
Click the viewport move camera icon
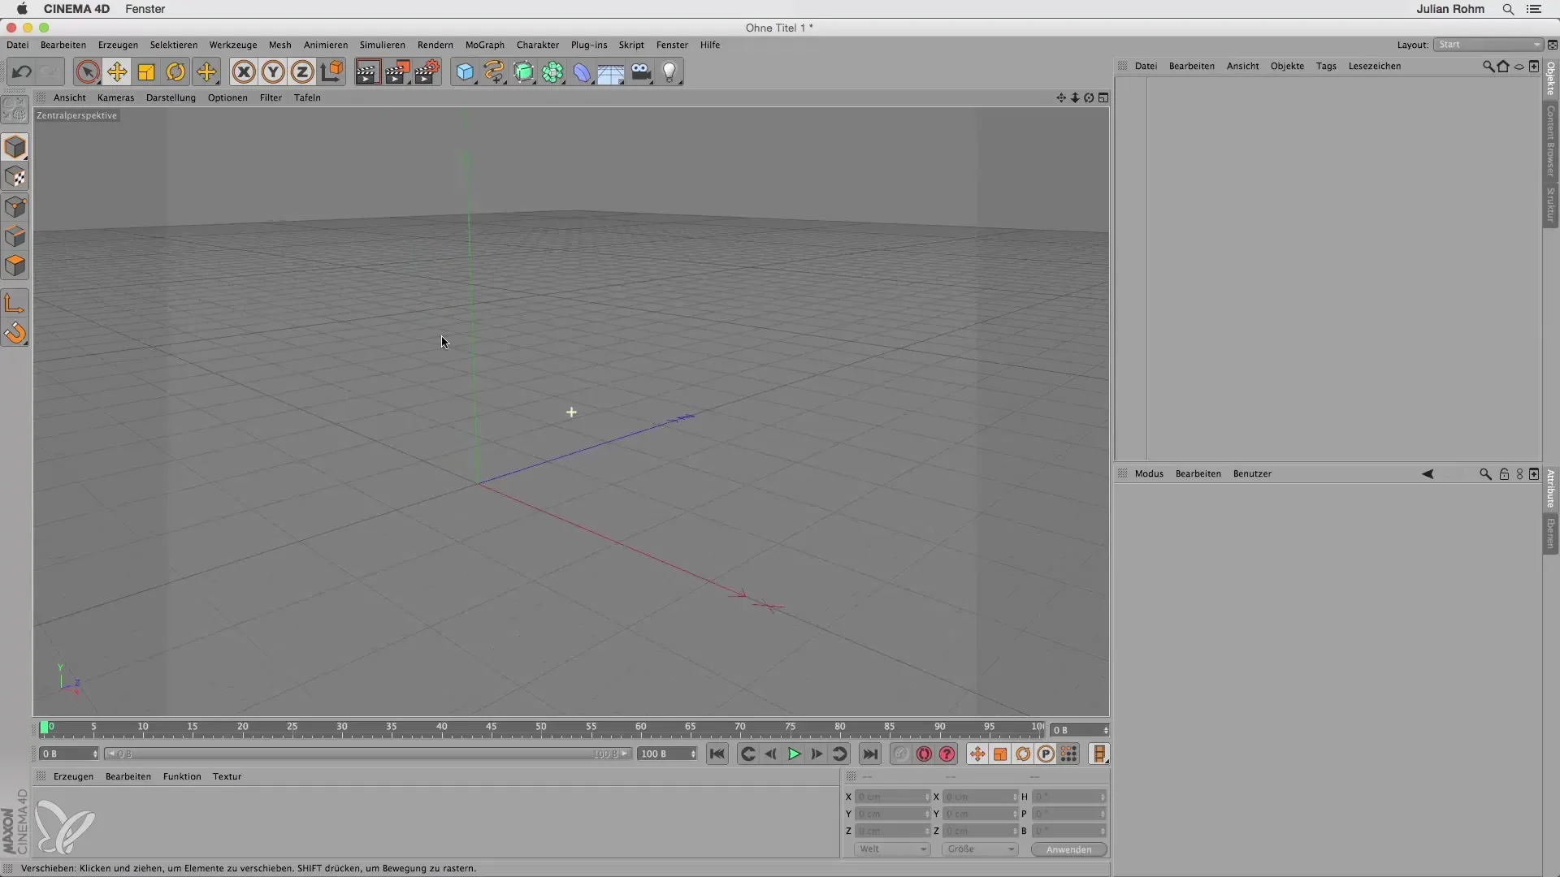pyautogui.click(x=1060, y=97)
